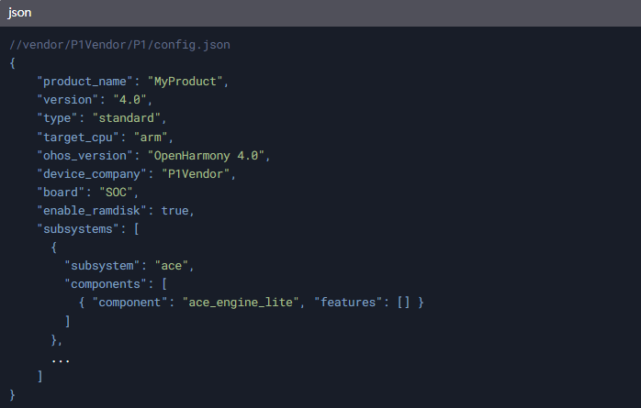Viewport: 641px width, 408px height.
Task: Click the config.json path comment line
Action: (119, 45)
